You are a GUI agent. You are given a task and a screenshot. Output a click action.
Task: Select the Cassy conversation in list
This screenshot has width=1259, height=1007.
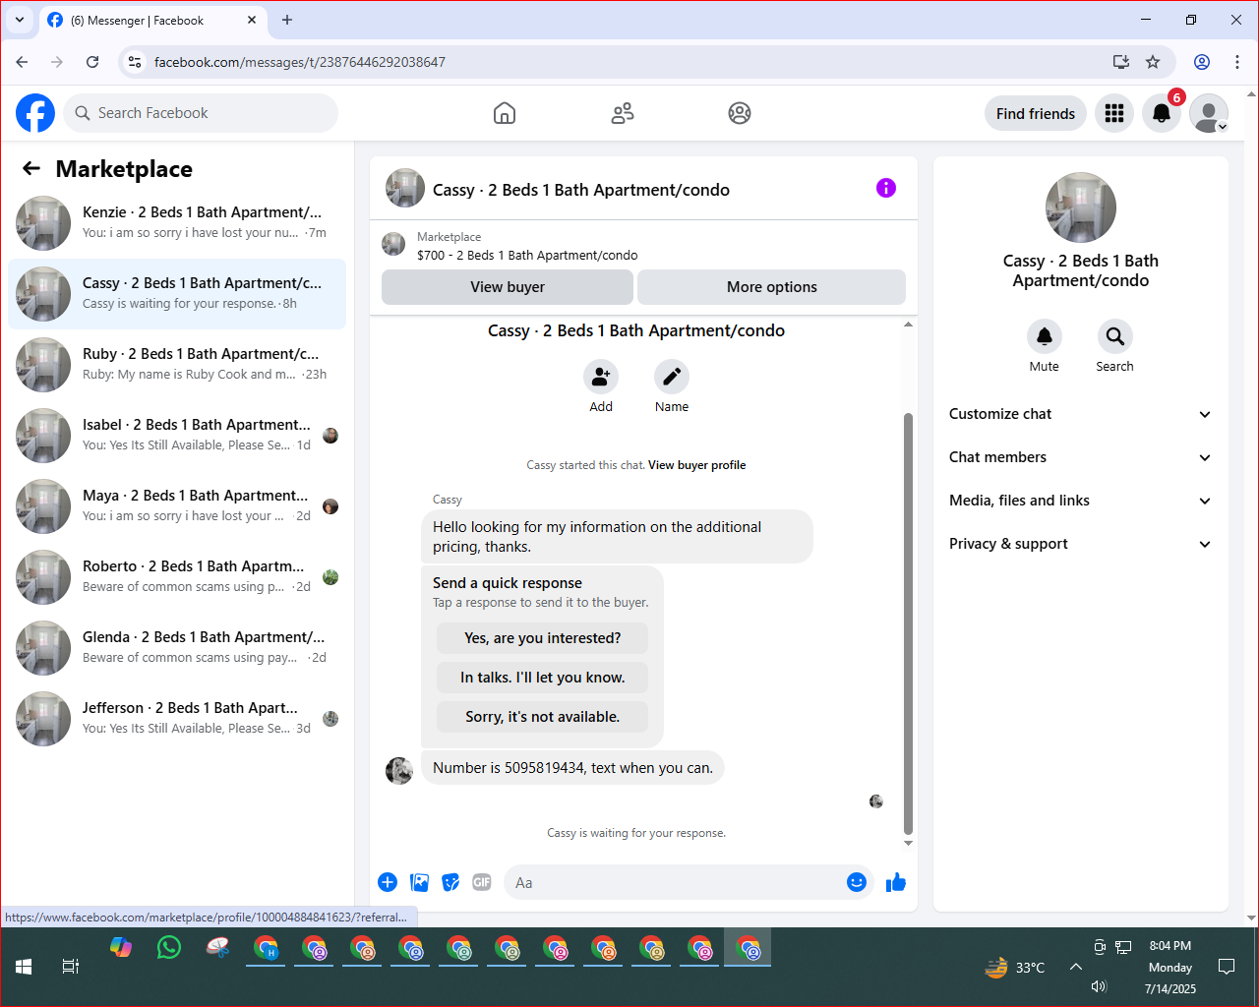tap(177, 294)
